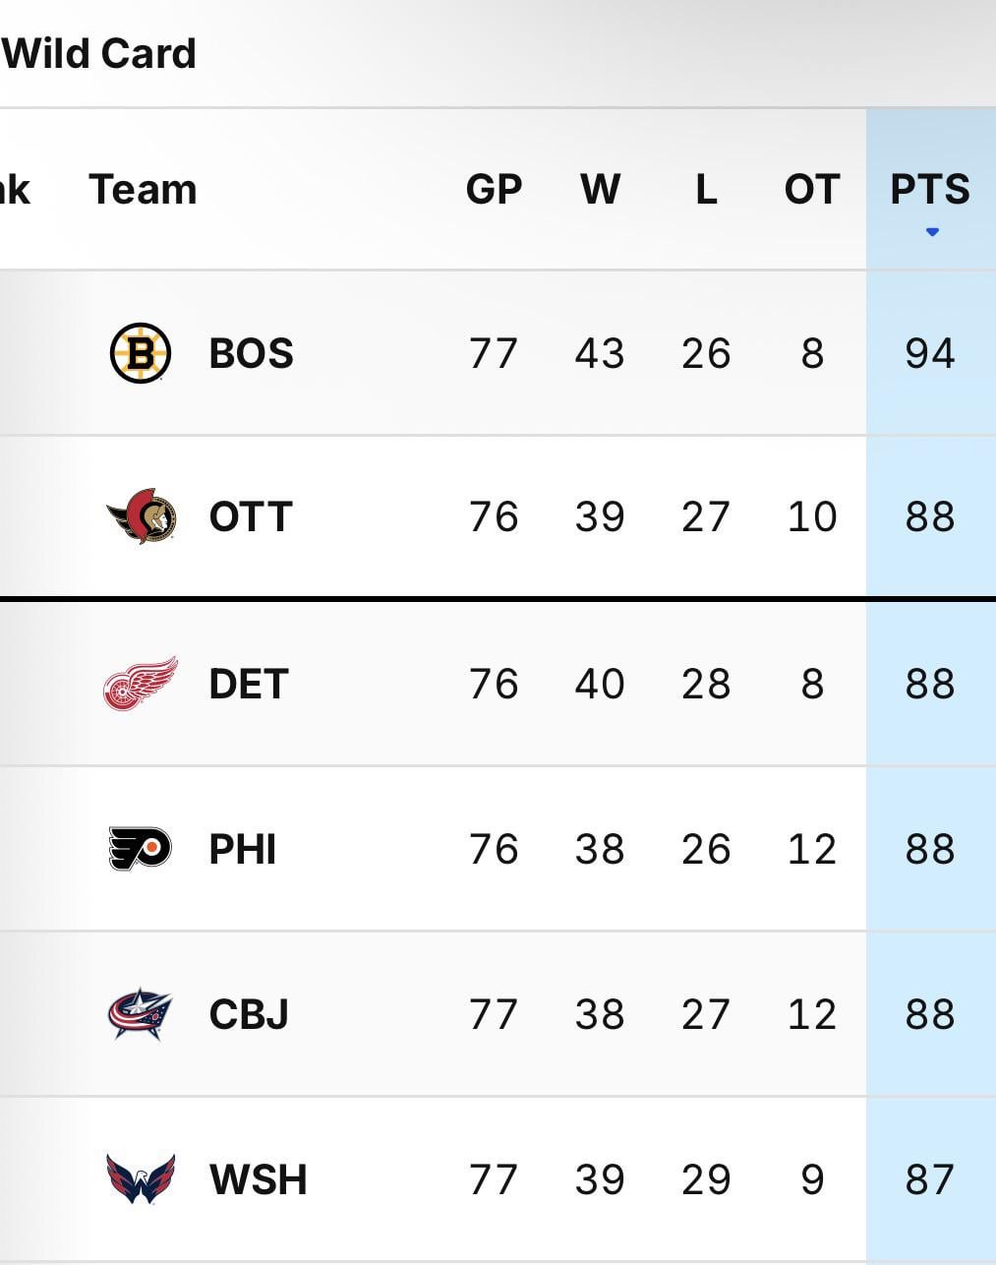Screen dimensions: 996x1265
Task: Open the WSH team link
Action: click(258, 1179)
